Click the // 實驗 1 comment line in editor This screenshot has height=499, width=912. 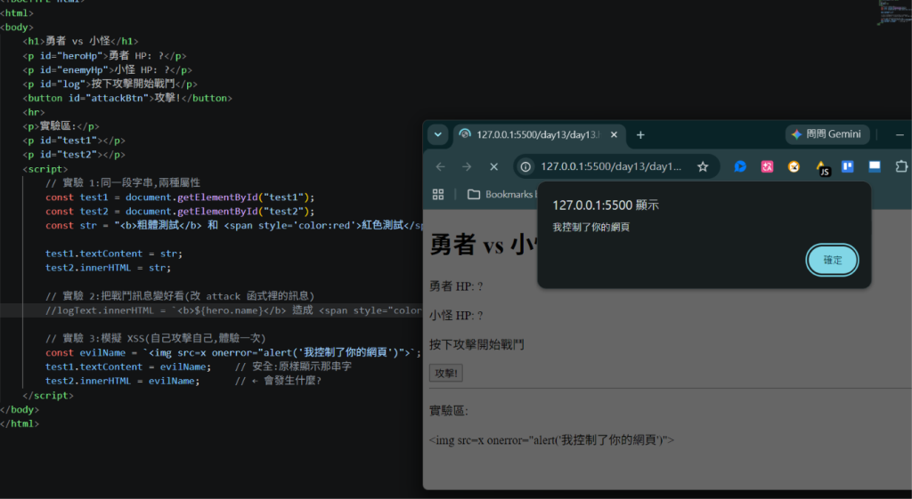pos(123,183)
